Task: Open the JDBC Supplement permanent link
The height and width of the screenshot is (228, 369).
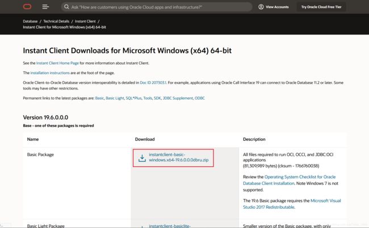Action: click(x=178, y=98)
